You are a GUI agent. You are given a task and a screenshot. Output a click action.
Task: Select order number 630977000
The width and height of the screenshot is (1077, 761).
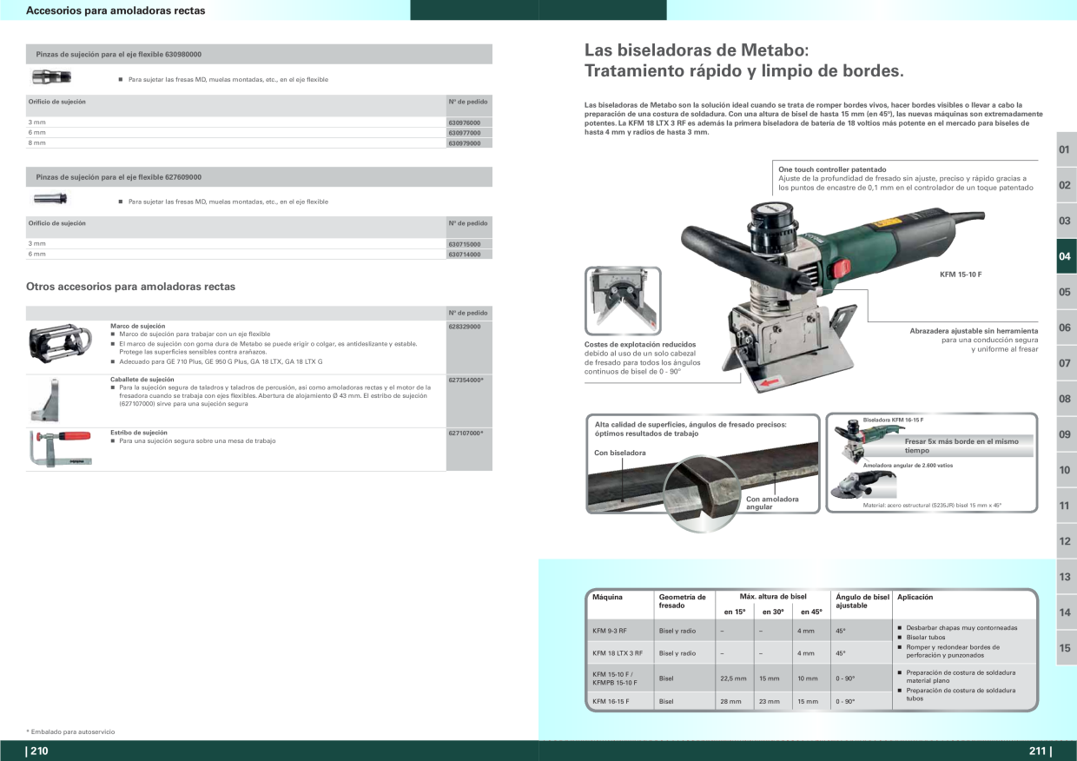click(x=464, y=133)
